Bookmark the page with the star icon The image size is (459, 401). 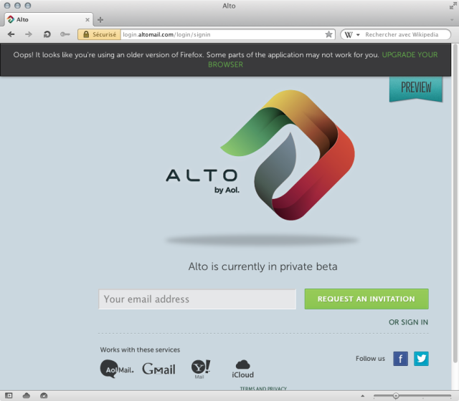(x=328, y=34)
